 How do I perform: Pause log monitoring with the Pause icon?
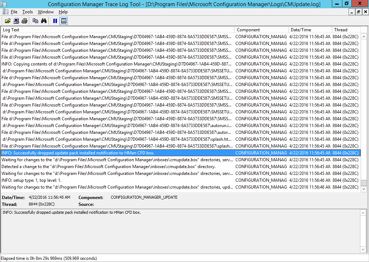[x=55, y=21]
